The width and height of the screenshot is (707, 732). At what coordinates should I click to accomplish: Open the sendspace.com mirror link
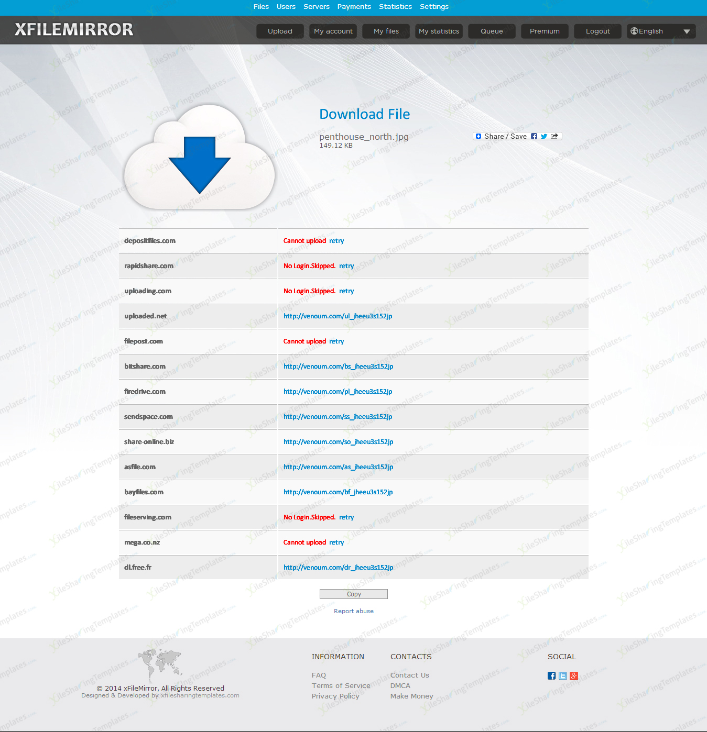(338, 417)
